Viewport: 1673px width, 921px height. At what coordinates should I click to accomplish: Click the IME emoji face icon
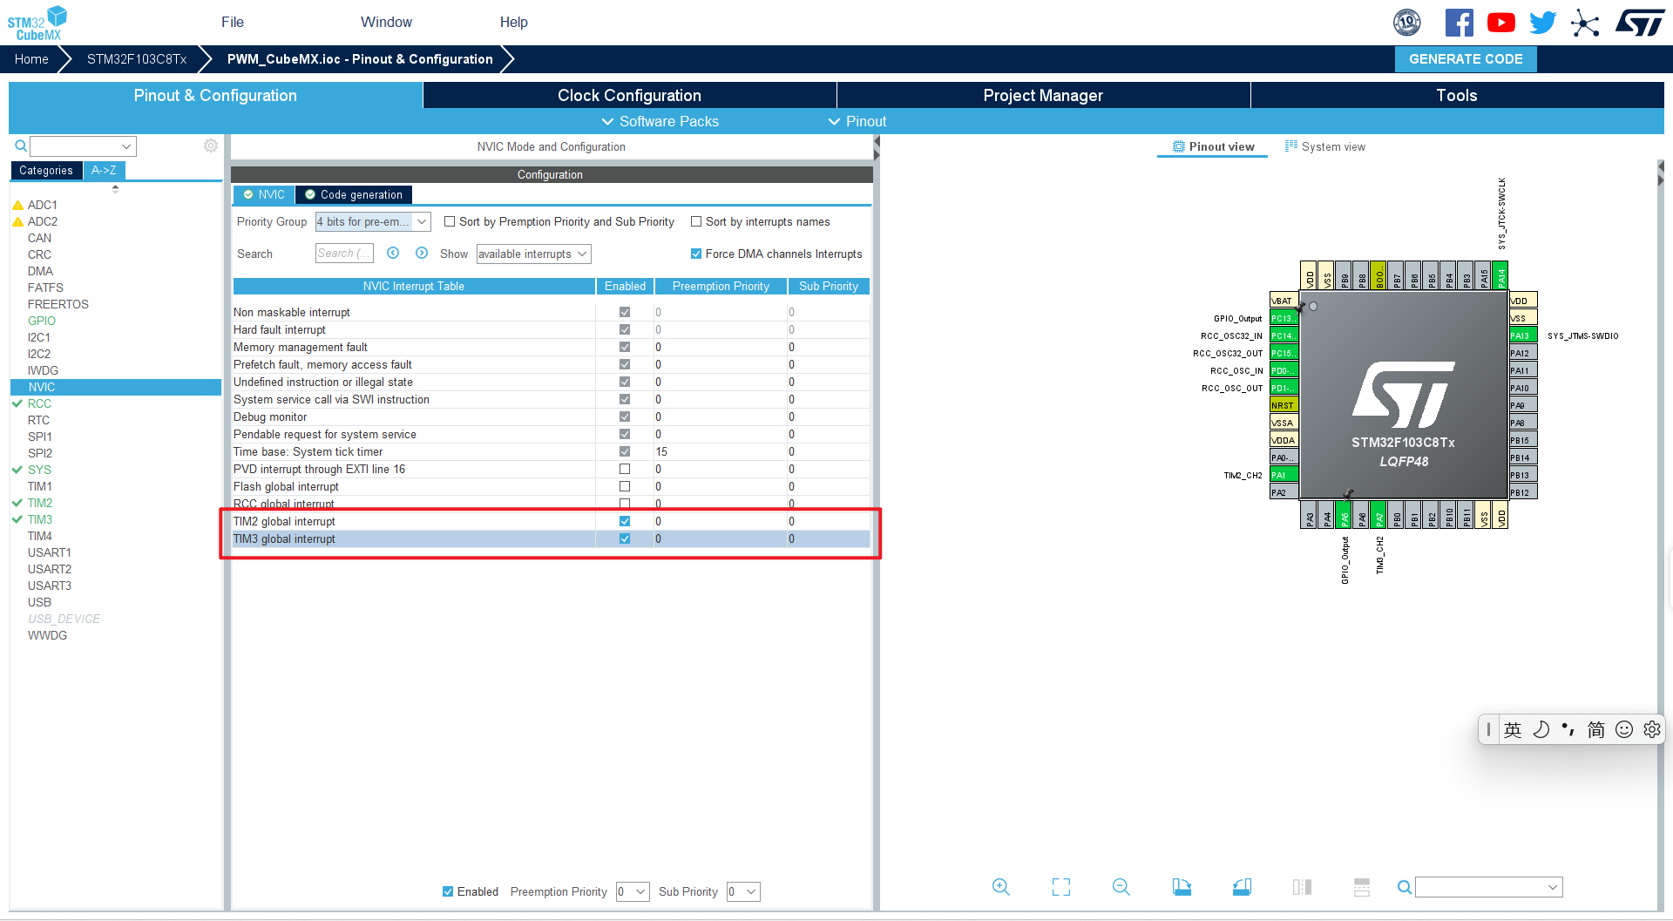point(1623,729)
